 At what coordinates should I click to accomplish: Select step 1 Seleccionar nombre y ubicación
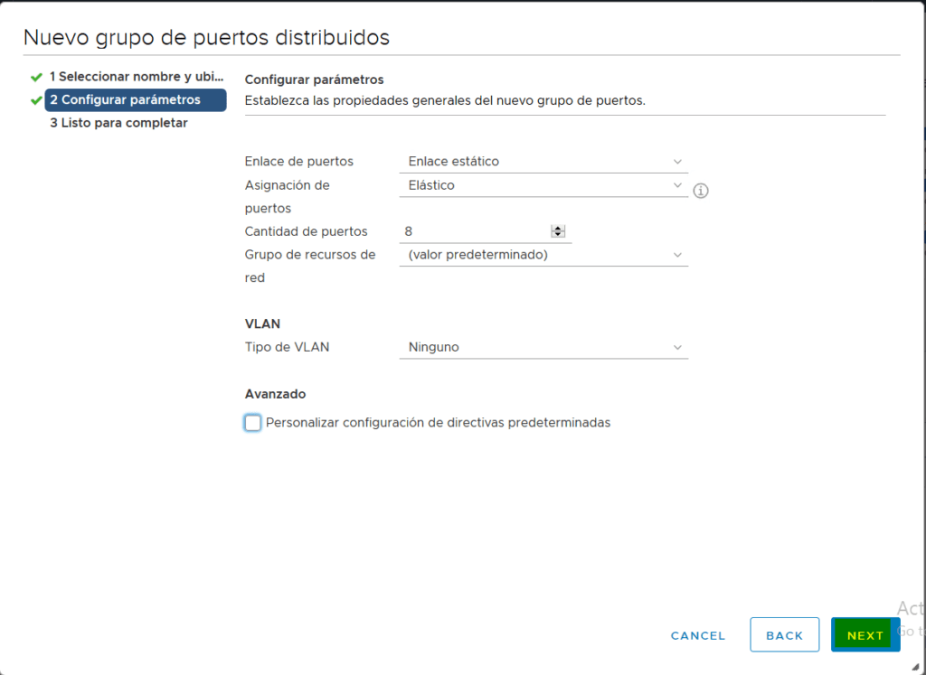[x=136, y=77]
